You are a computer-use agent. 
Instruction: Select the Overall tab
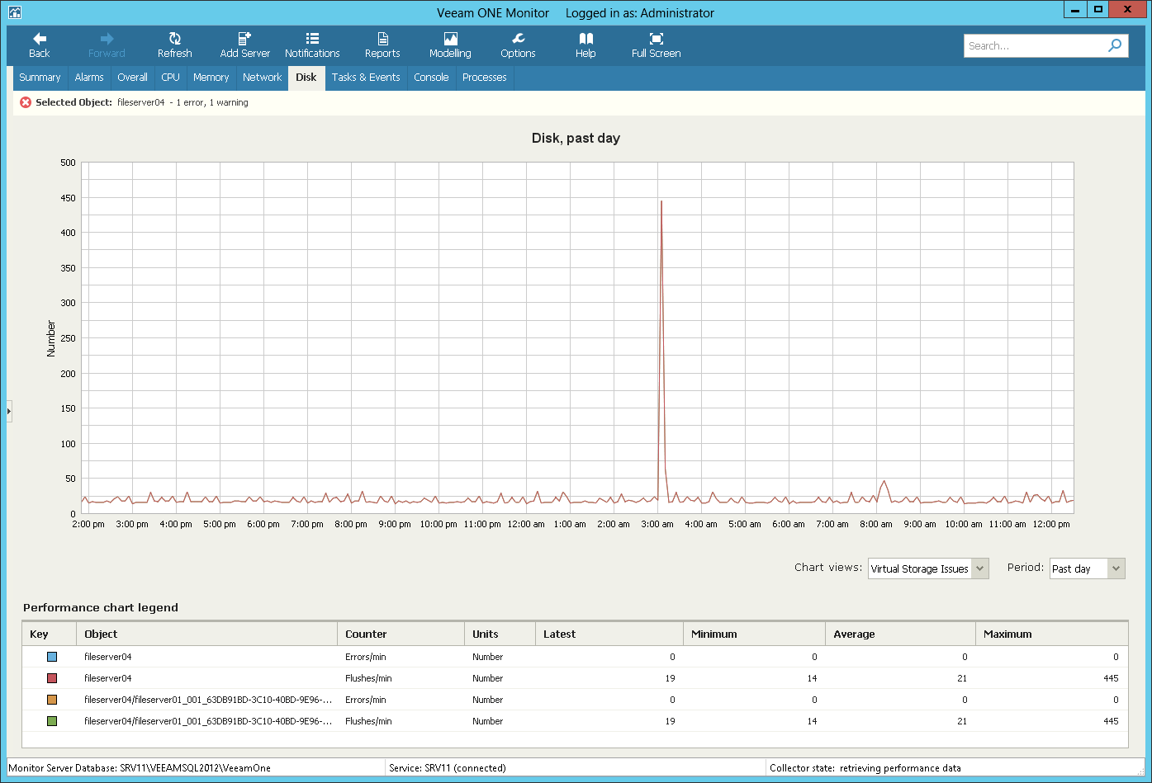(132, 78)
